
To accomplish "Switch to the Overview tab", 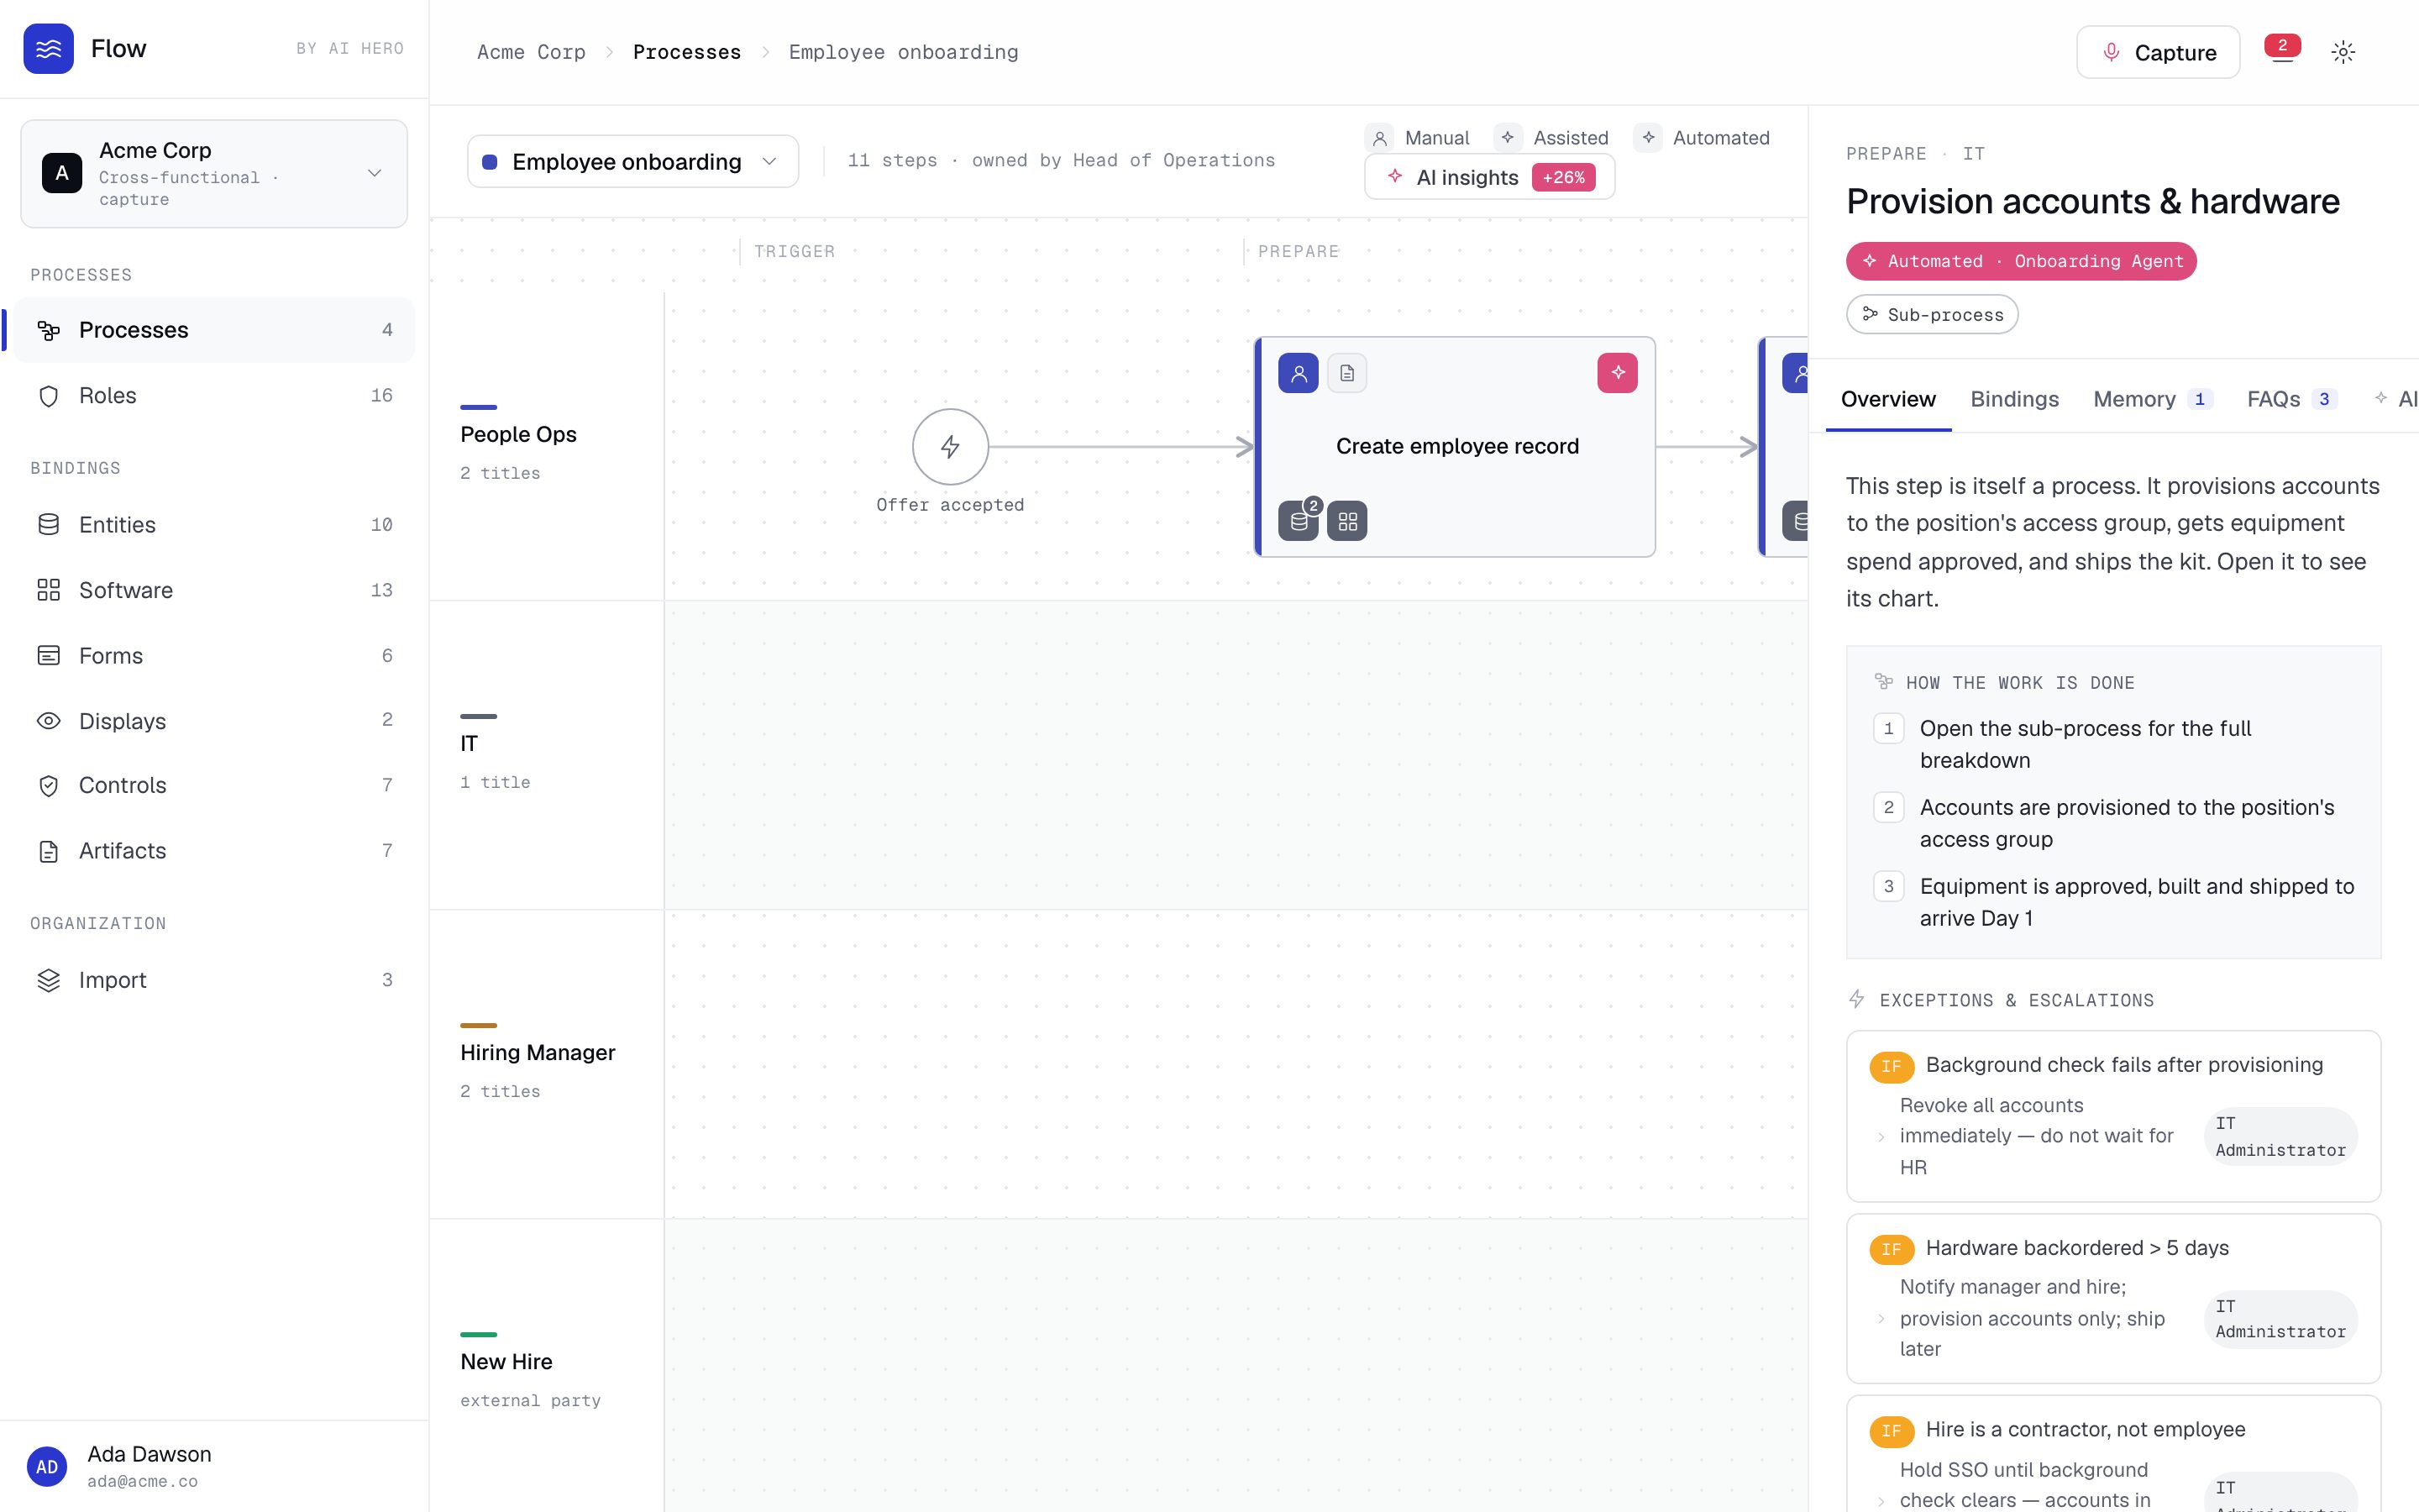I will pos(1888,399).
